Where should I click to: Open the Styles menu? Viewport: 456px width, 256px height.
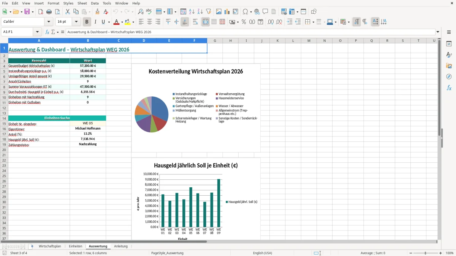click(68, 3)
